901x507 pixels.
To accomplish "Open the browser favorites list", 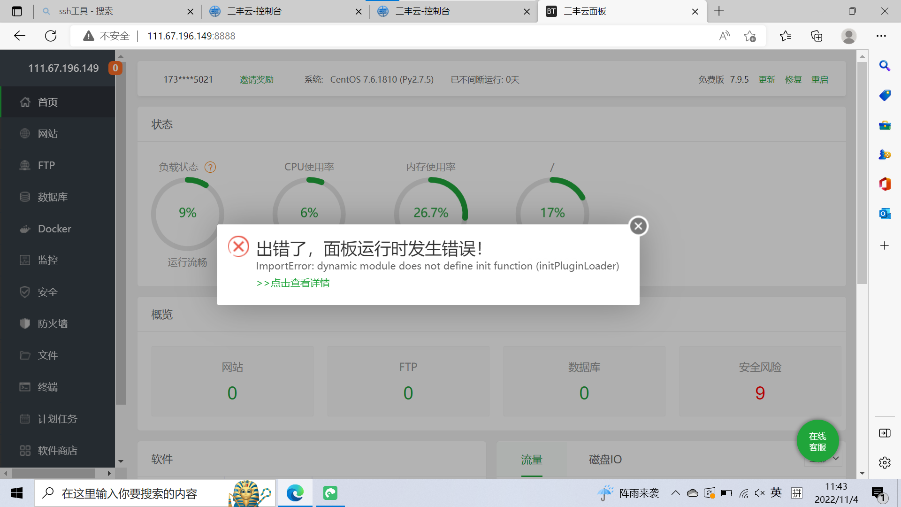I will [786, 36].
